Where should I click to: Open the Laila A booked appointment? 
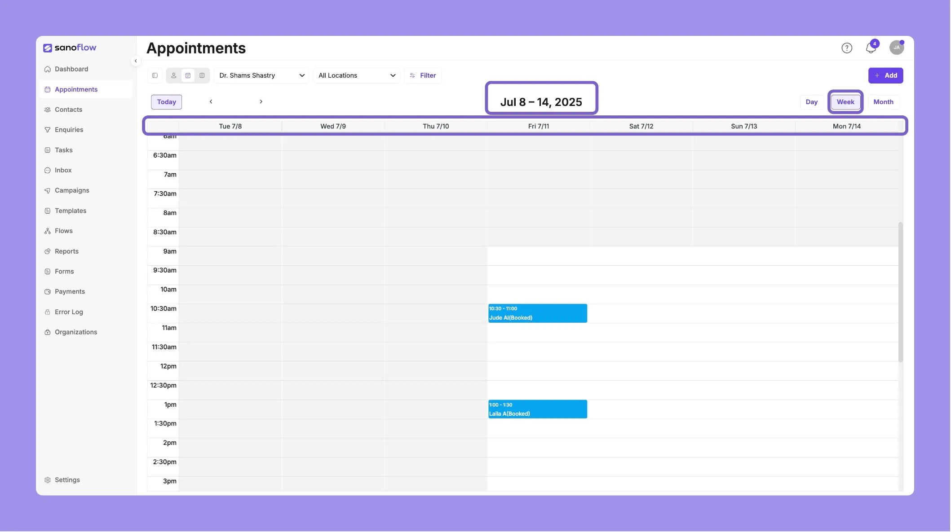click(538, 409)
